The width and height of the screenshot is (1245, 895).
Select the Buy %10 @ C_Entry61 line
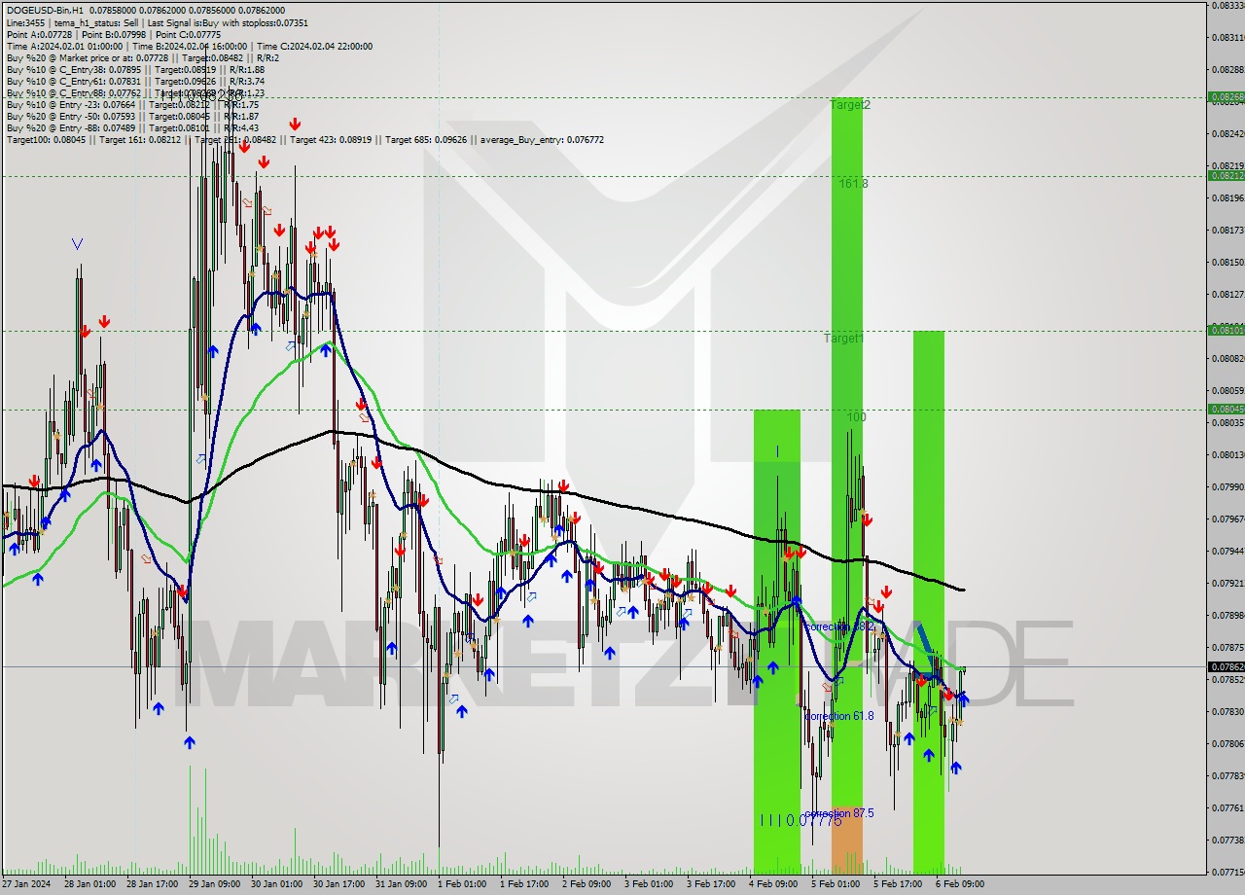pyautogui.click(x=135, y=81)
